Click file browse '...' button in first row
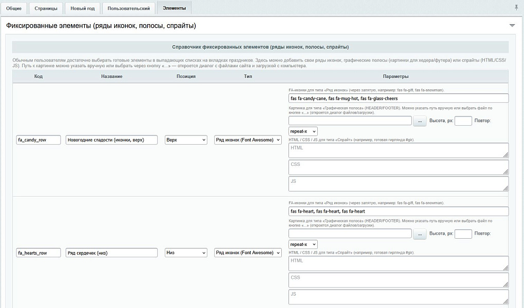 (x=420, y=121)
